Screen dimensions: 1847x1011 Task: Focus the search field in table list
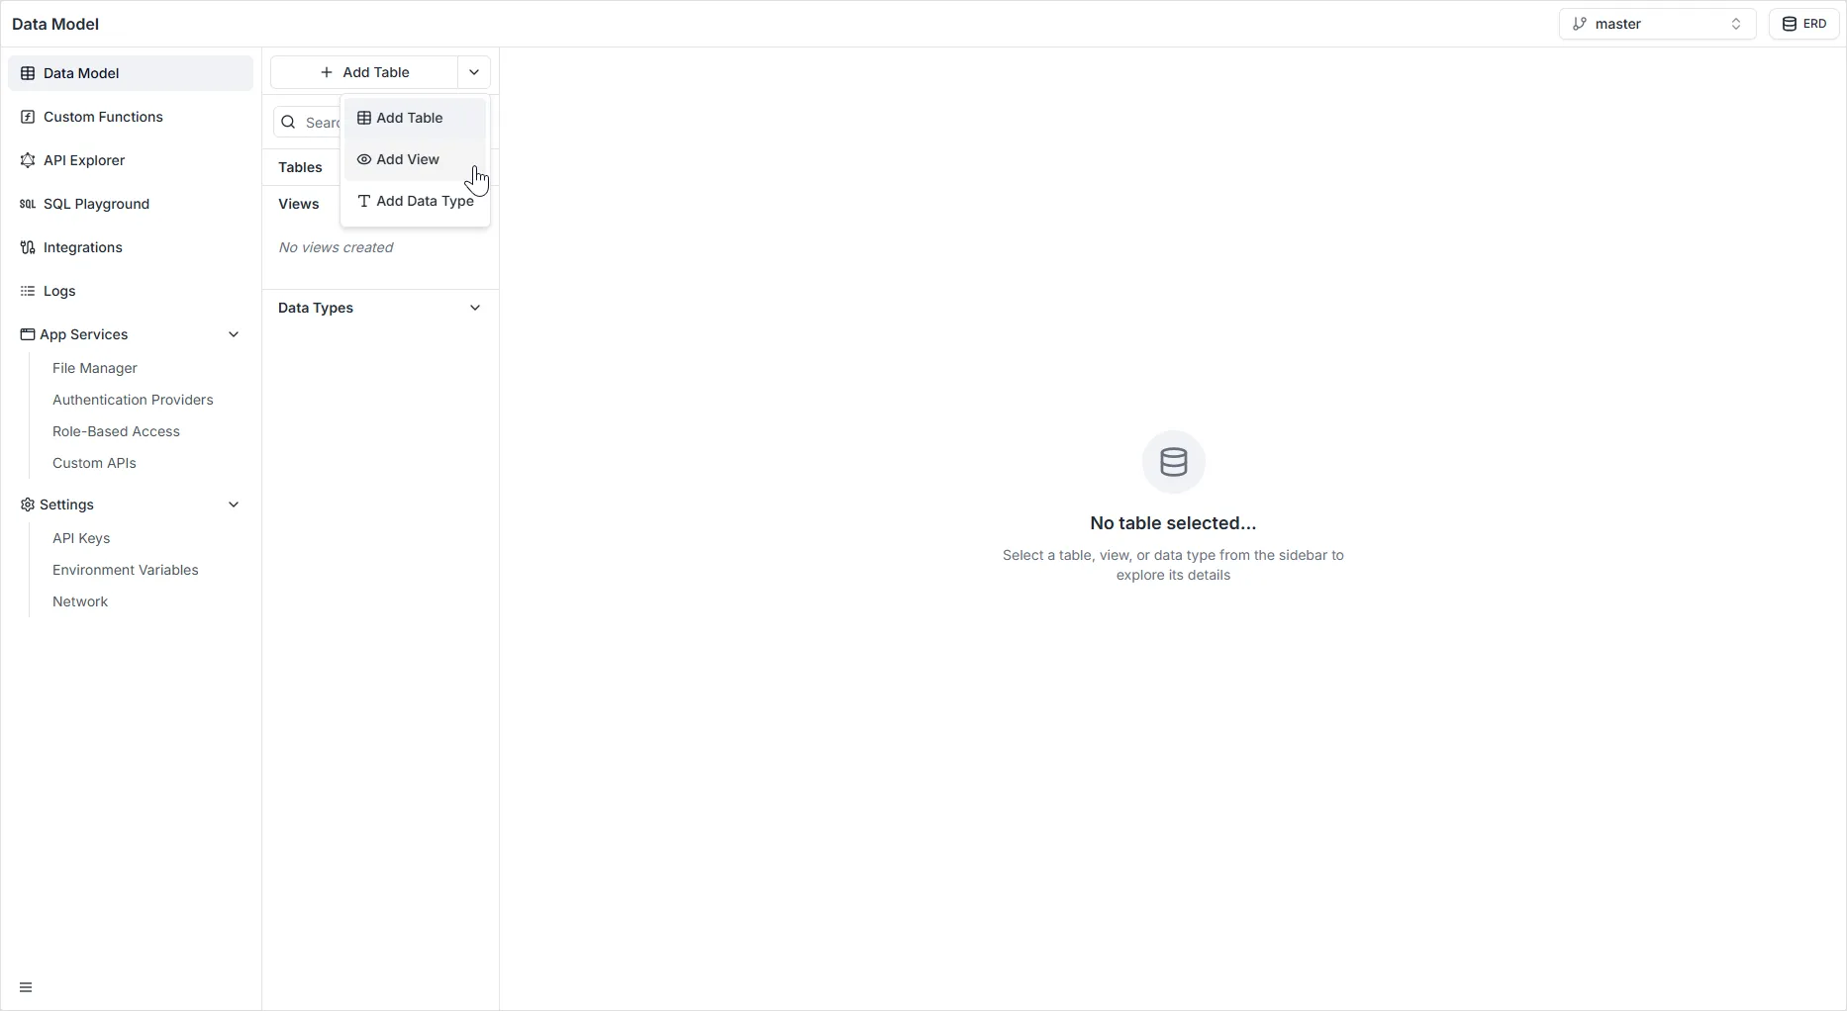coord(317,123)
